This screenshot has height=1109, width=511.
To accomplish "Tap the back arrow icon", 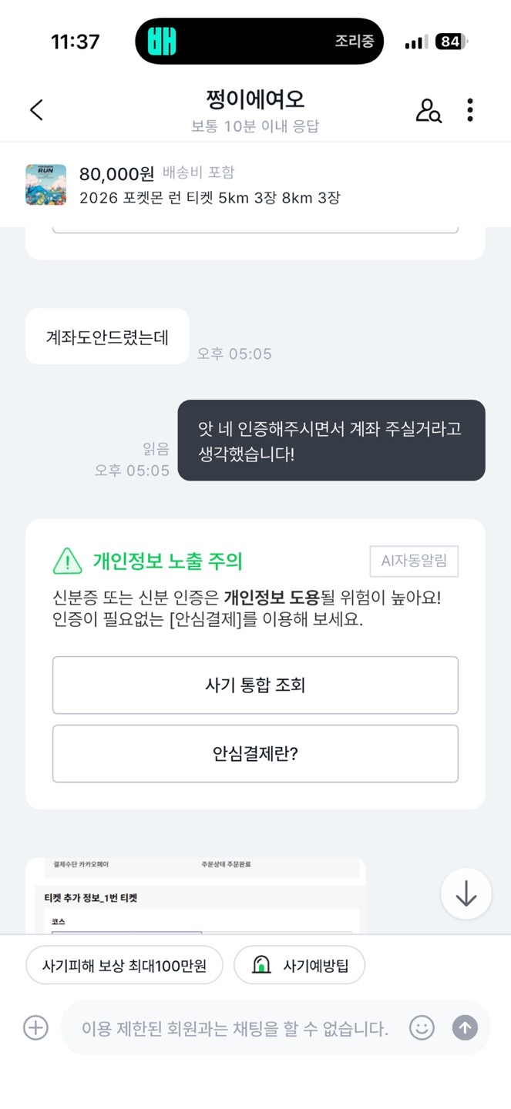I will click(36, 110).
